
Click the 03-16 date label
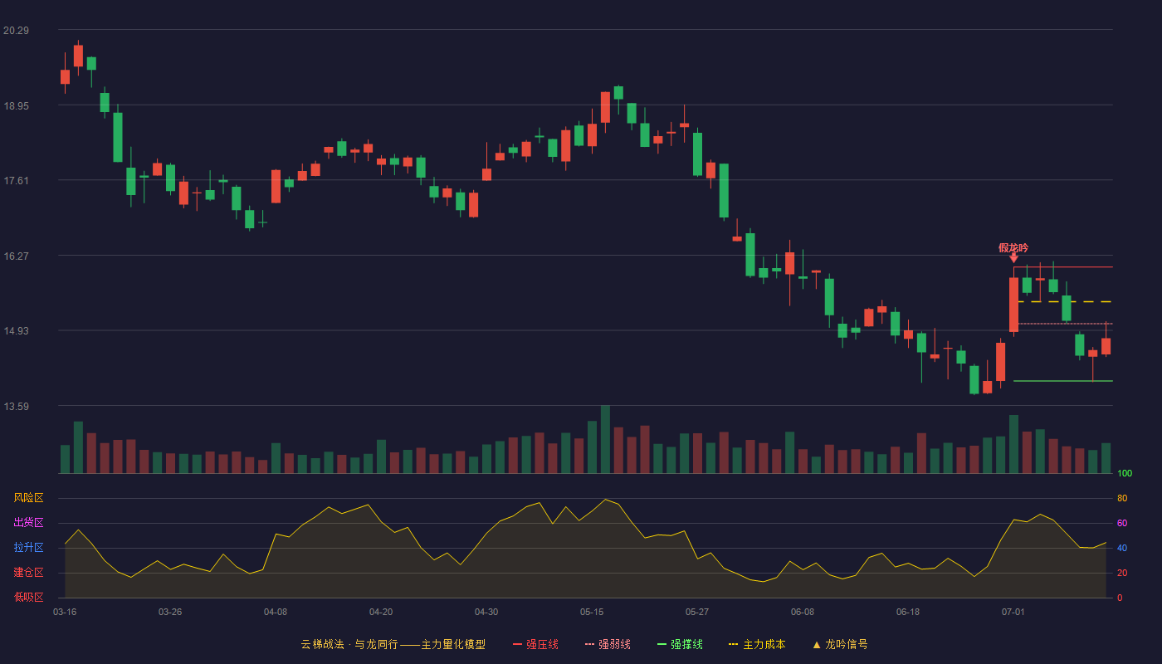pos(65,612)
